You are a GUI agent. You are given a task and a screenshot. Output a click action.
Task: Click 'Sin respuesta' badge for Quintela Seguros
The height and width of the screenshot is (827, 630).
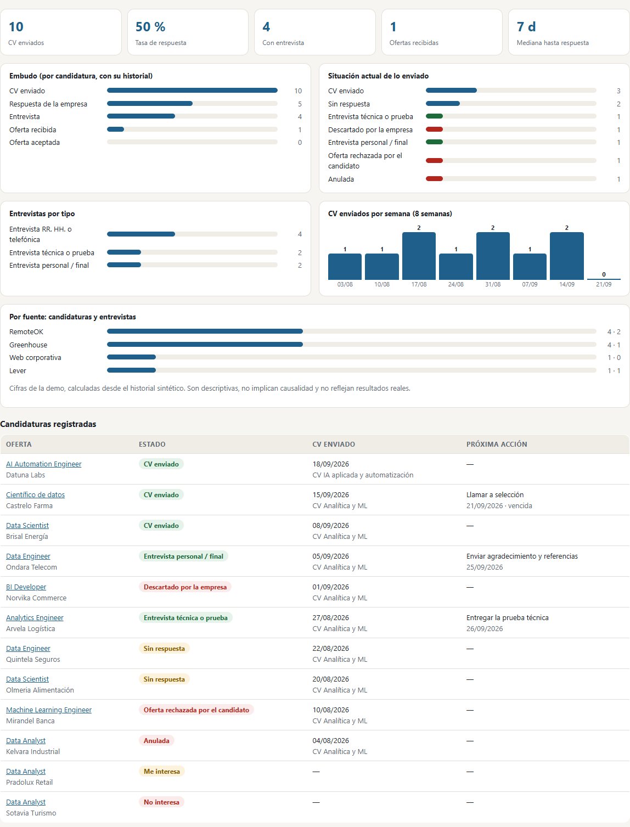pos(164,649)
